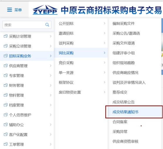Click the ZYEPP logo
Image resolution: width=163 pixels, height=149 pixels.
click(x=45, y=10)
